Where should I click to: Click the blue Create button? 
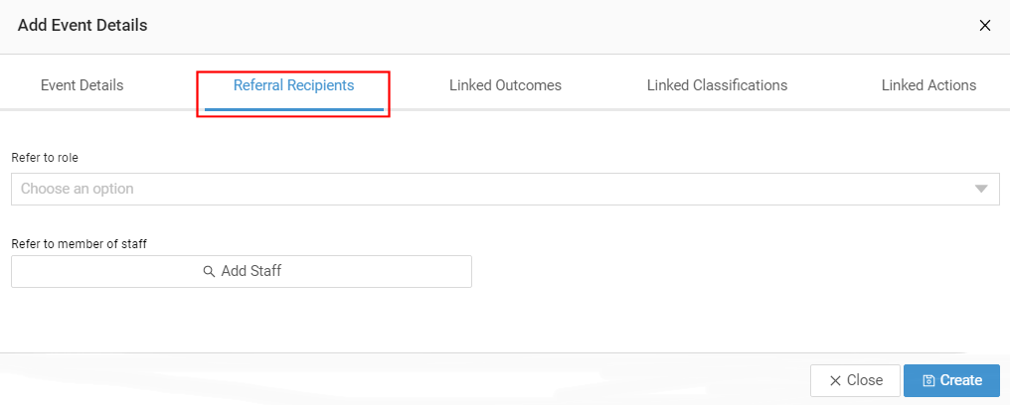951,381
